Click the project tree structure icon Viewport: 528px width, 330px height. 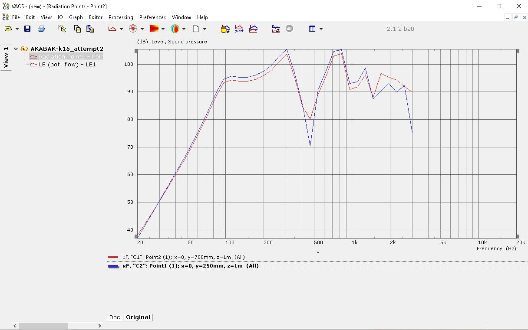[62, 29]
